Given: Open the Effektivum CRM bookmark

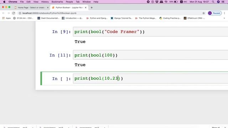Looking at the screenshot, I should click(194, 18).
